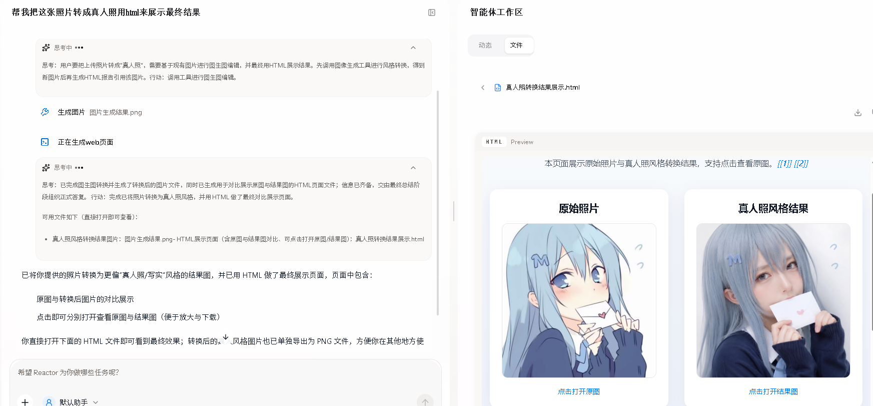Open the 默认助手 assistant dropdown
Viewport: 873px width, 406px height.
tap(79, 402)
